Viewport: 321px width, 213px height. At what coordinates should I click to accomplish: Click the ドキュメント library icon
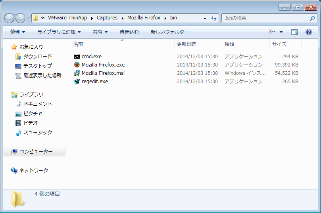[x=18, y=104]
